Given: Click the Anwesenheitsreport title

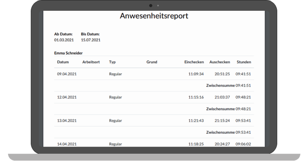Looking at the screenshot, I should coord(154,16).
